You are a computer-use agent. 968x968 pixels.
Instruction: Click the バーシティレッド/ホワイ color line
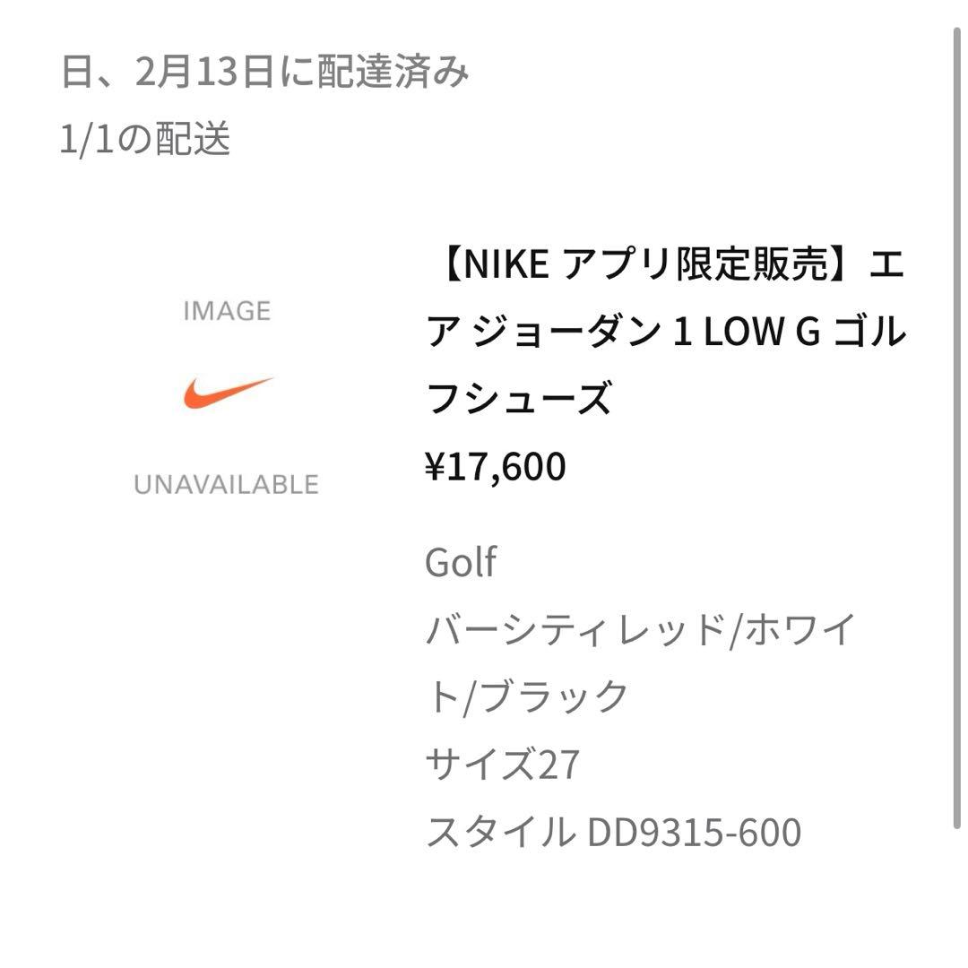point(640,631)
